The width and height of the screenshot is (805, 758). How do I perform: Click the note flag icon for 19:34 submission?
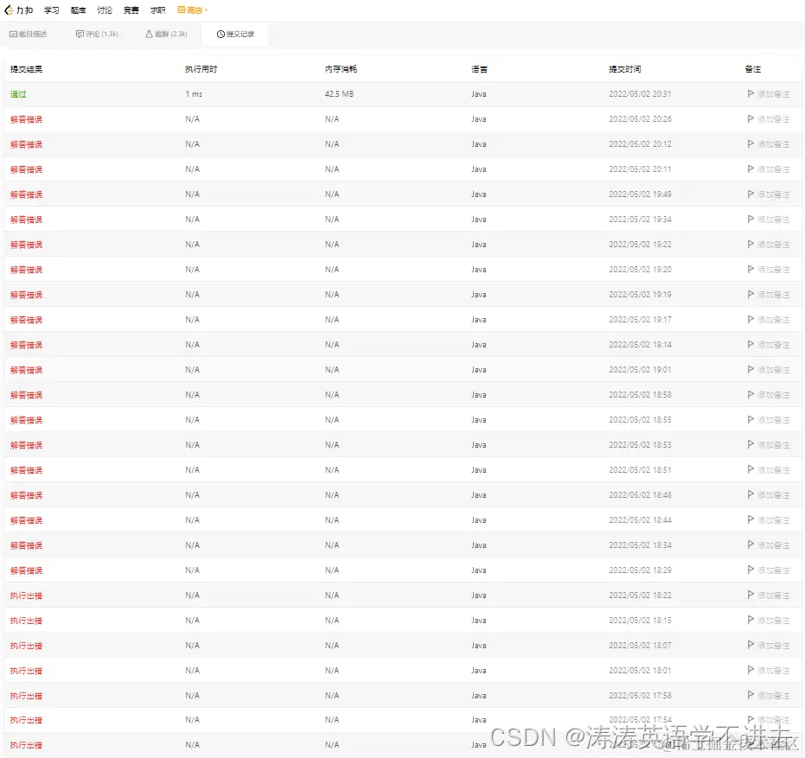(751, 220)
